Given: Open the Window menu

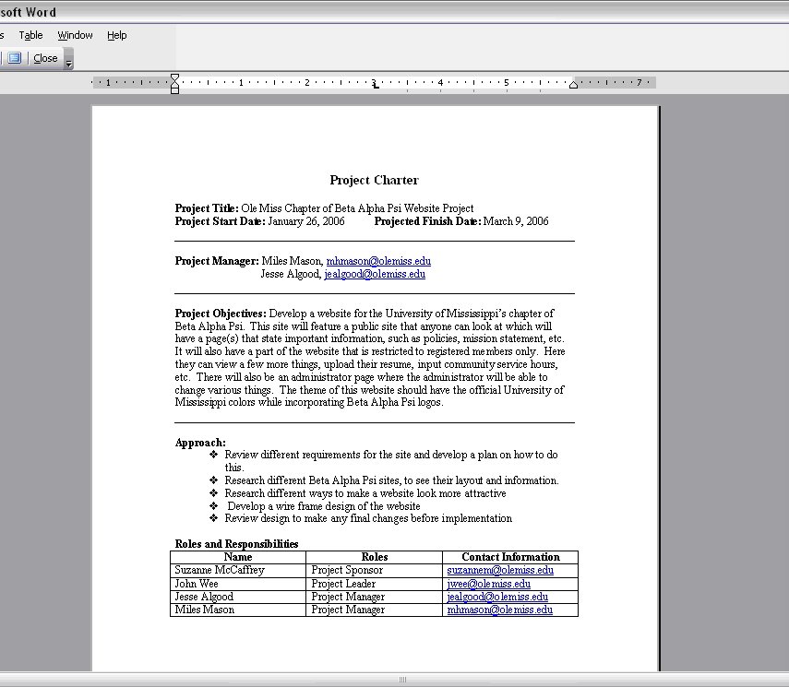Looking at the screenshot, I should pyautogui.click(x=75, y=35).
